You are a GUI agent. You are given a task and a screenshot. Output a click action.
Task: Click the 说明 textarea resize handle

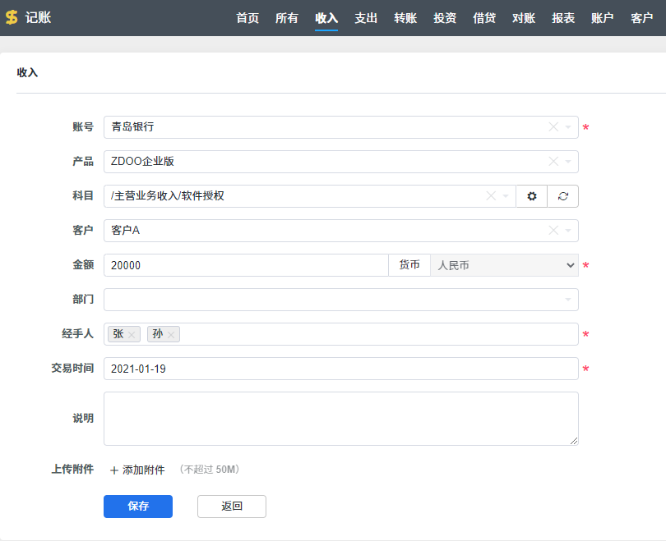(x=573, y=441)
